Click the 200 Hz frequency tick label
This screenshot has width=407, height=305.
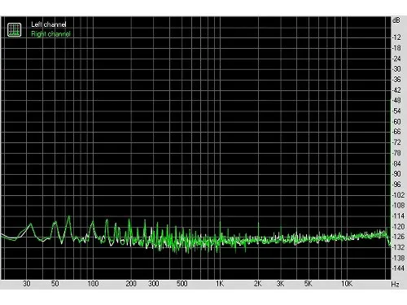coord(131,284)
